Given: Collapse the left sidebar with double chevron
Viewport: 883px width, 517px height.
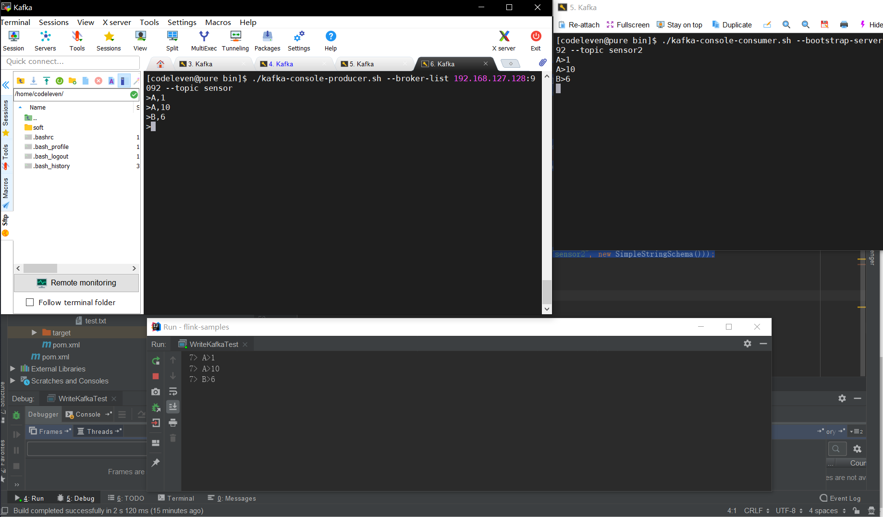Looking at the screenshot, I should 6,85.
